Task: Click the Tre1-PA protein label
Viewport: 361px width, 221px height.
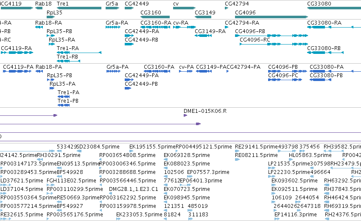Action: (x=68, y=92)
